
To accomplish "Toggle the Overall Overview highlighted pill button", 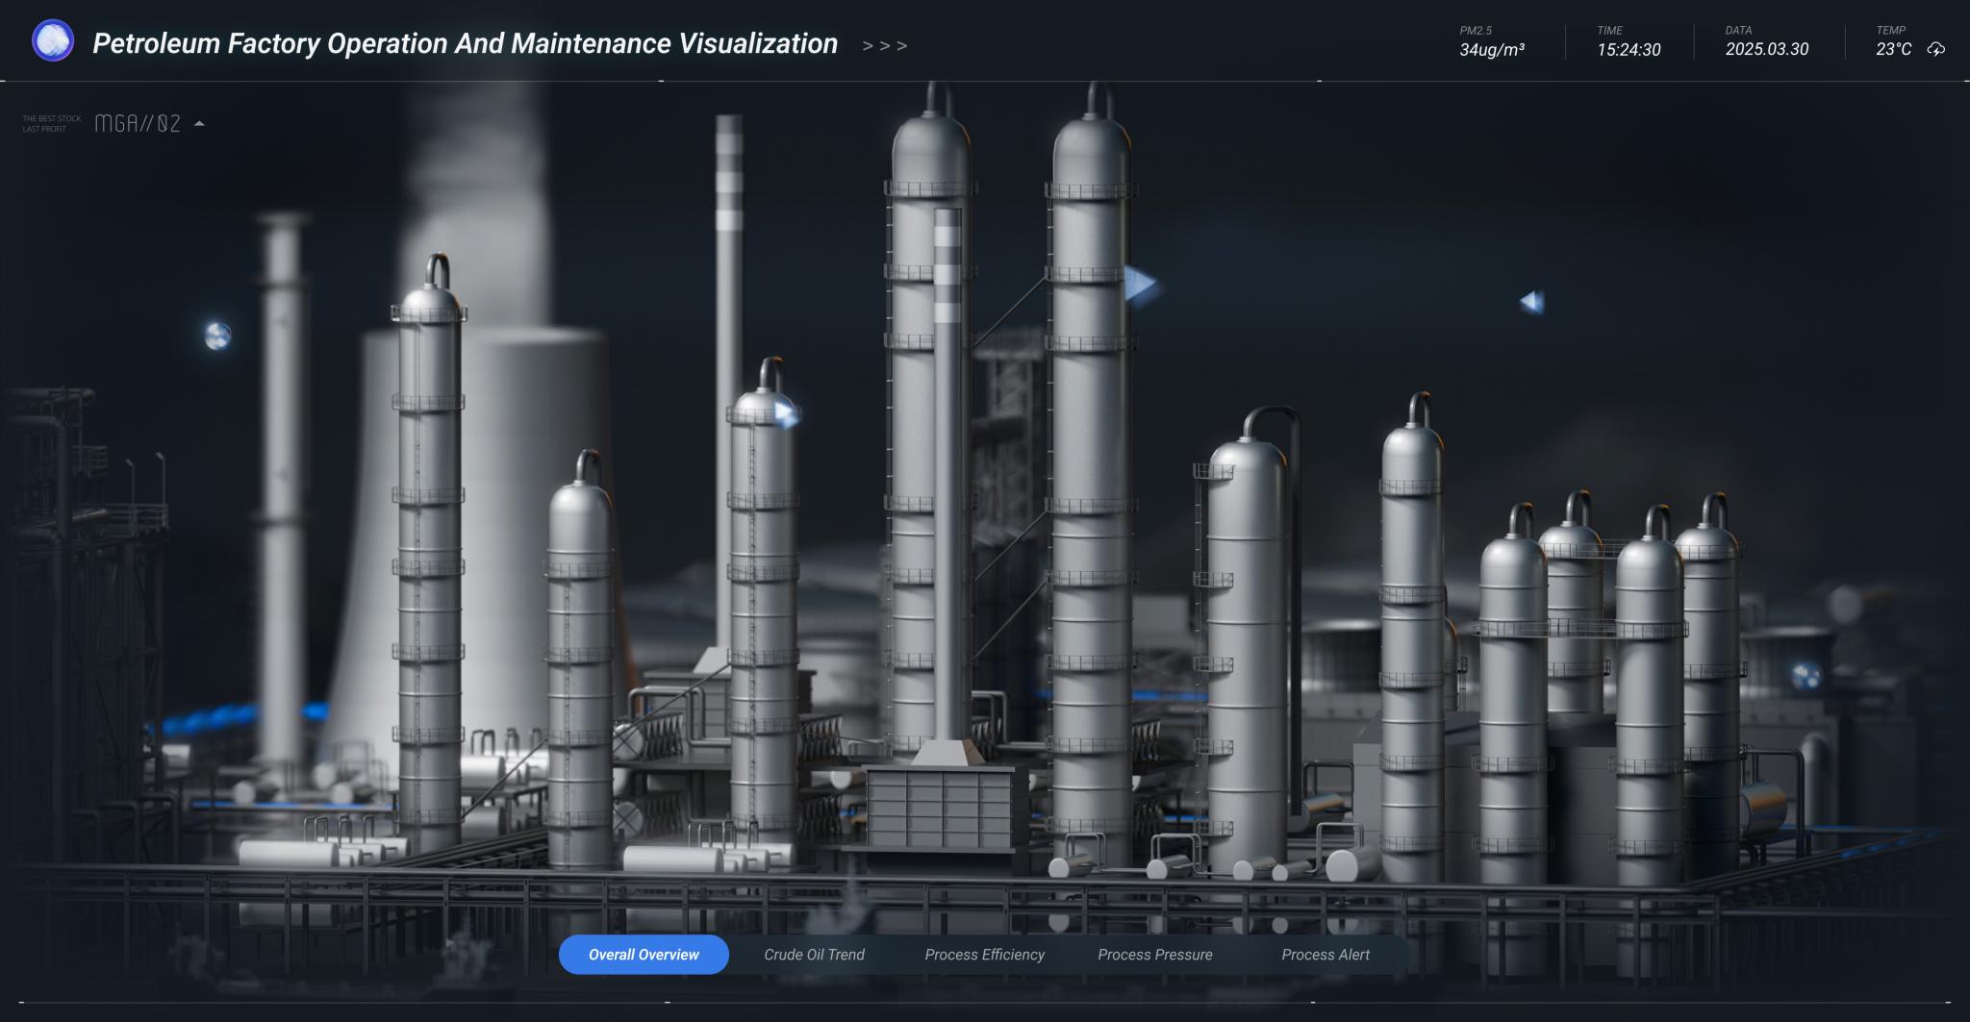I will click(644, 955).
